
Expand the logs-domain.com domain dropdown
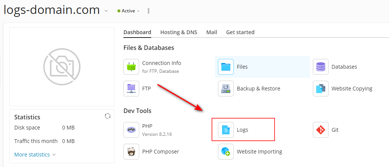(x=106, y=11)
